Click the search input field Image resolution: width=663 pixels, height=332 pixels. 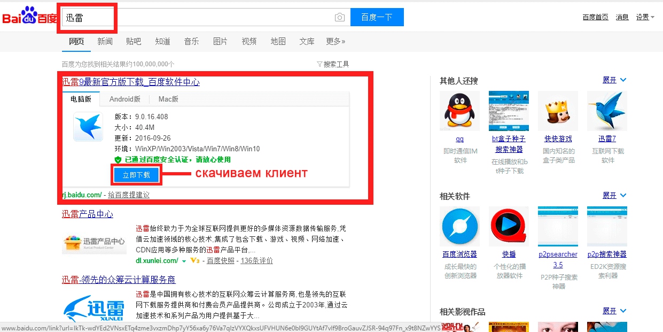click(x=203, y=18)
